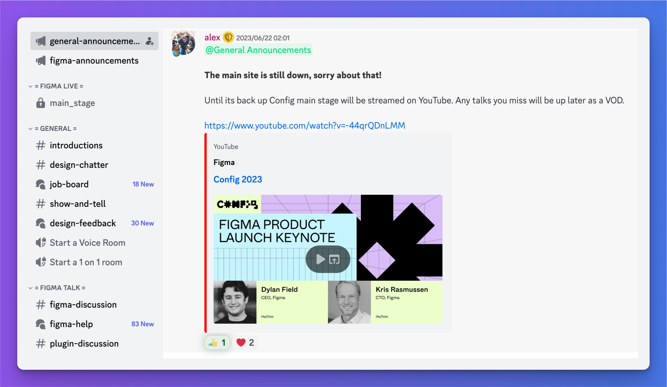Screen dimensions: 667x387
Task: Click the play icon on the video thumbnail
Action: [320, 259]
